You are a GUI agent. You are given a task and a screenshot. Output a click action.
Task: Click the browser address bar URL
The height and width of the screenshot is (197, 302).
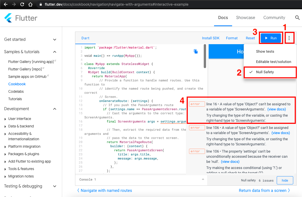click(x=117, y=4)
